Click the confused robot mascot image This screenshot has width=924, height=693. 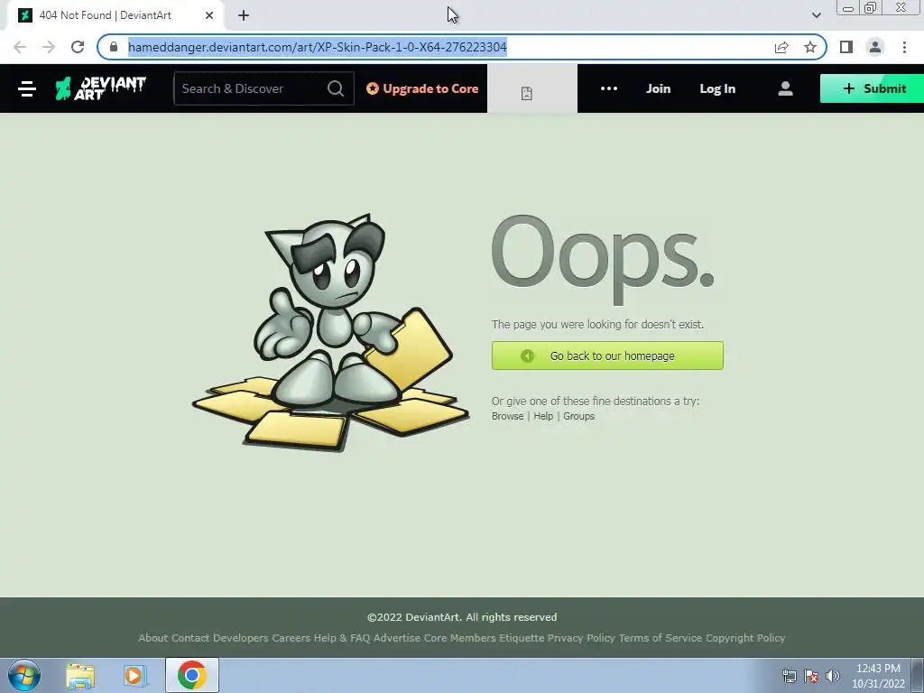tap(330, 333)
